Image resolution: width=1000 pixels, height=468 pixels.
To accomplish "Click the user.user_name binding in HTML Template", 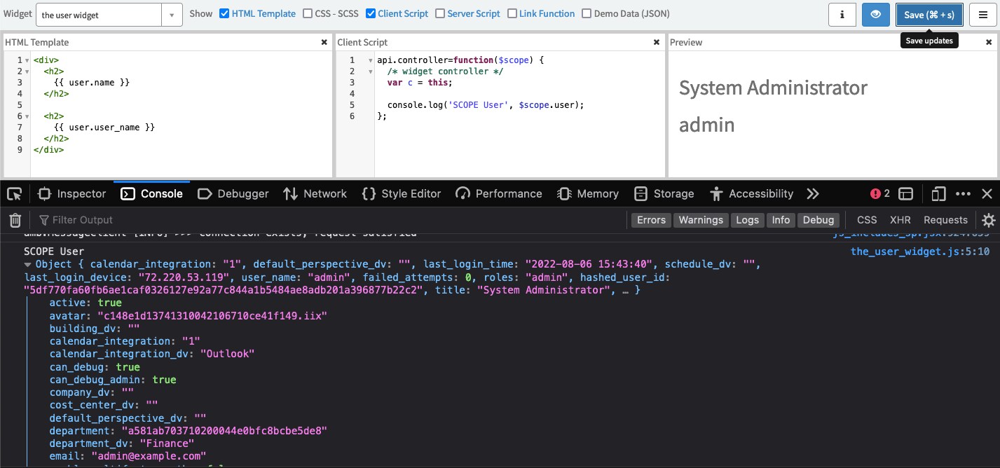I will [x=104, y=128].
